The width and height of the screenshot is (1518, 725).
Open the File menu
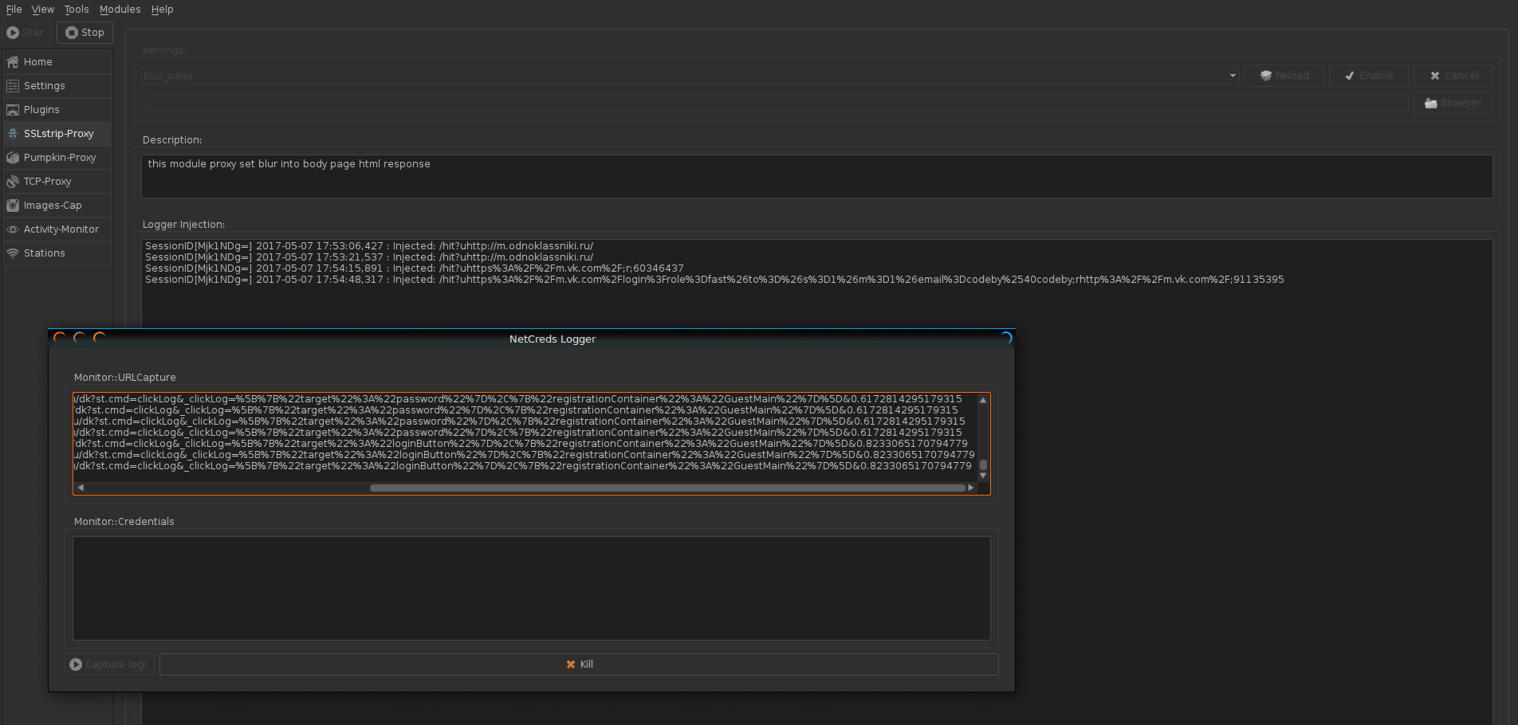tap(14, 10)
